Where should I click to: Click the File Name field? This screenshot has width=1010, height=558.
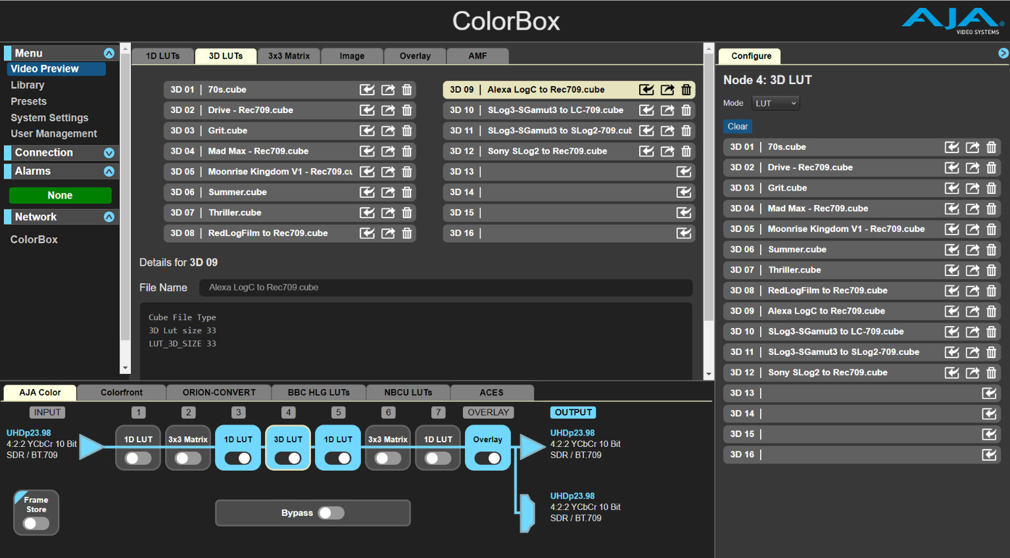[x=445, y=288]
